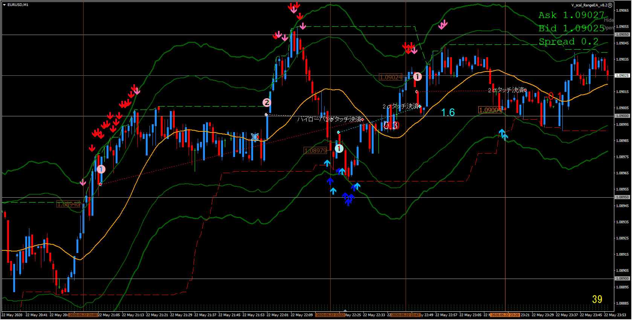
Task: Click the 2020.05.22 22:47 time marker
Action: pos(406,315)
